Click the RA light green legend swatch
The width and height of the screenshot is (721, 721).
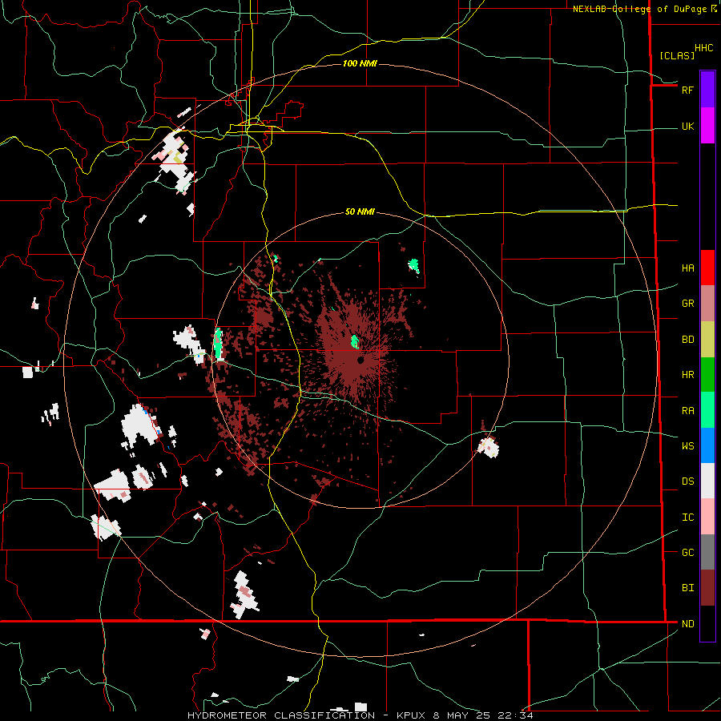[707, 410]
